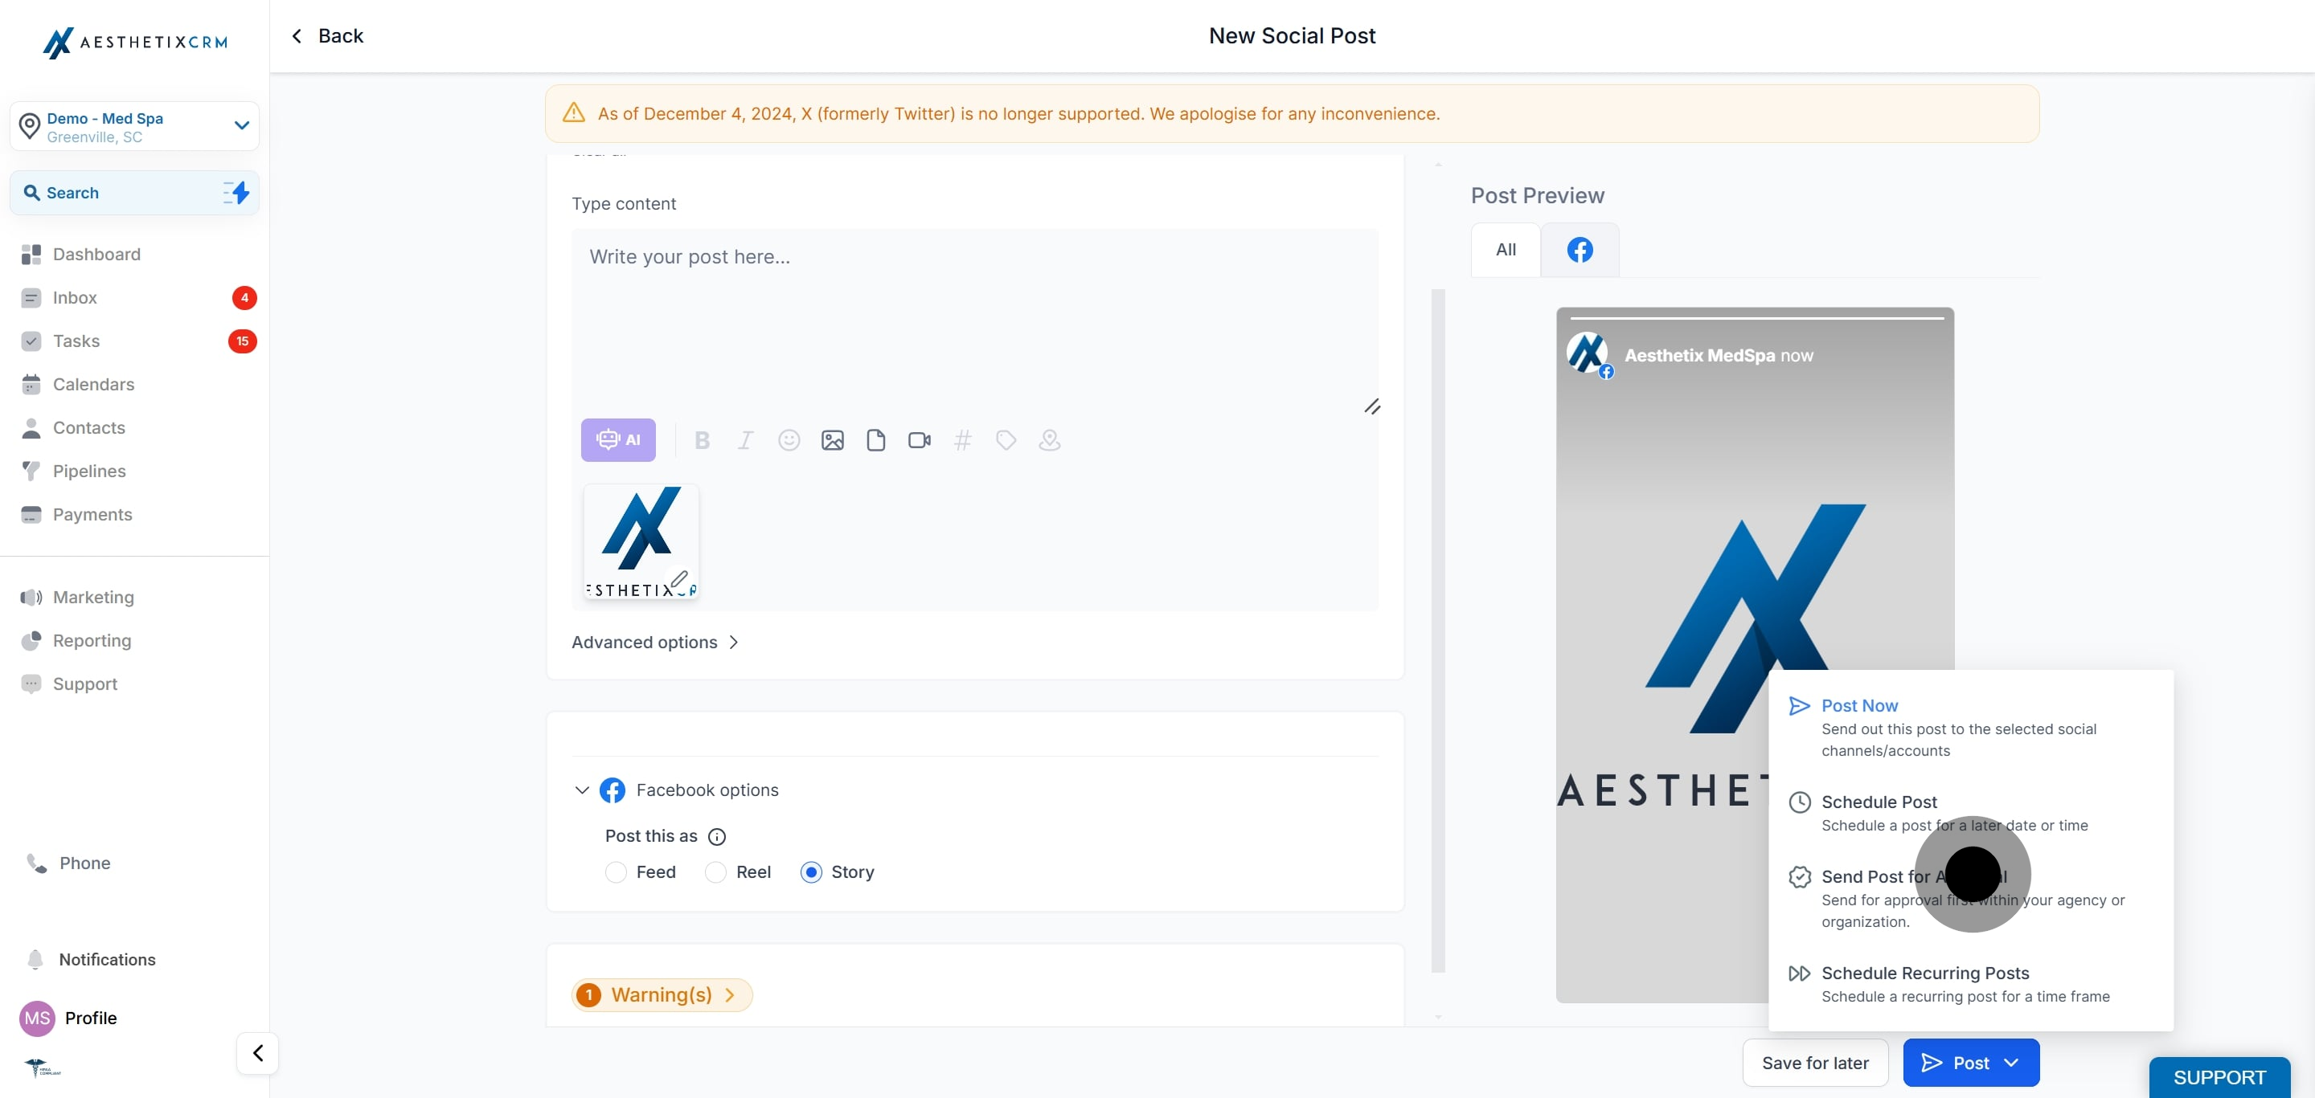This screenshot has height=1098, width=2315.
Task: Switch to the Facebook preview tab
Action: point(1579,250)
